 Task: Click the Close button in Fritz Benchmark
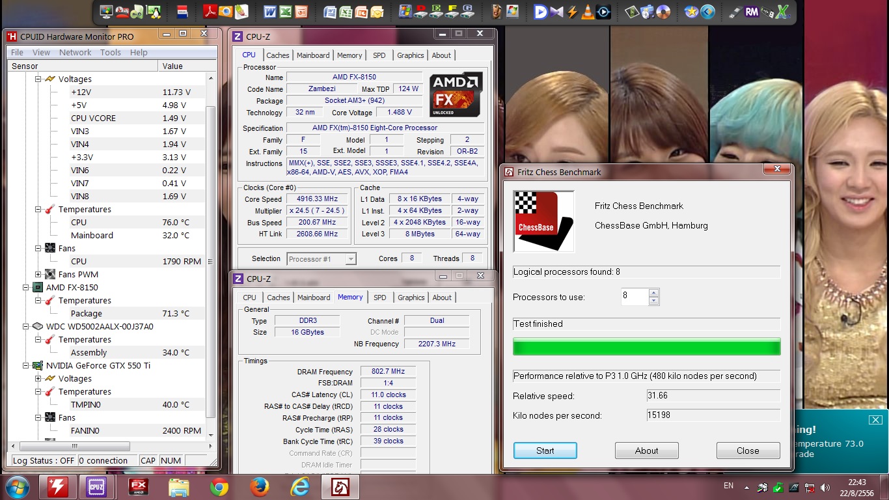point(748,451)
